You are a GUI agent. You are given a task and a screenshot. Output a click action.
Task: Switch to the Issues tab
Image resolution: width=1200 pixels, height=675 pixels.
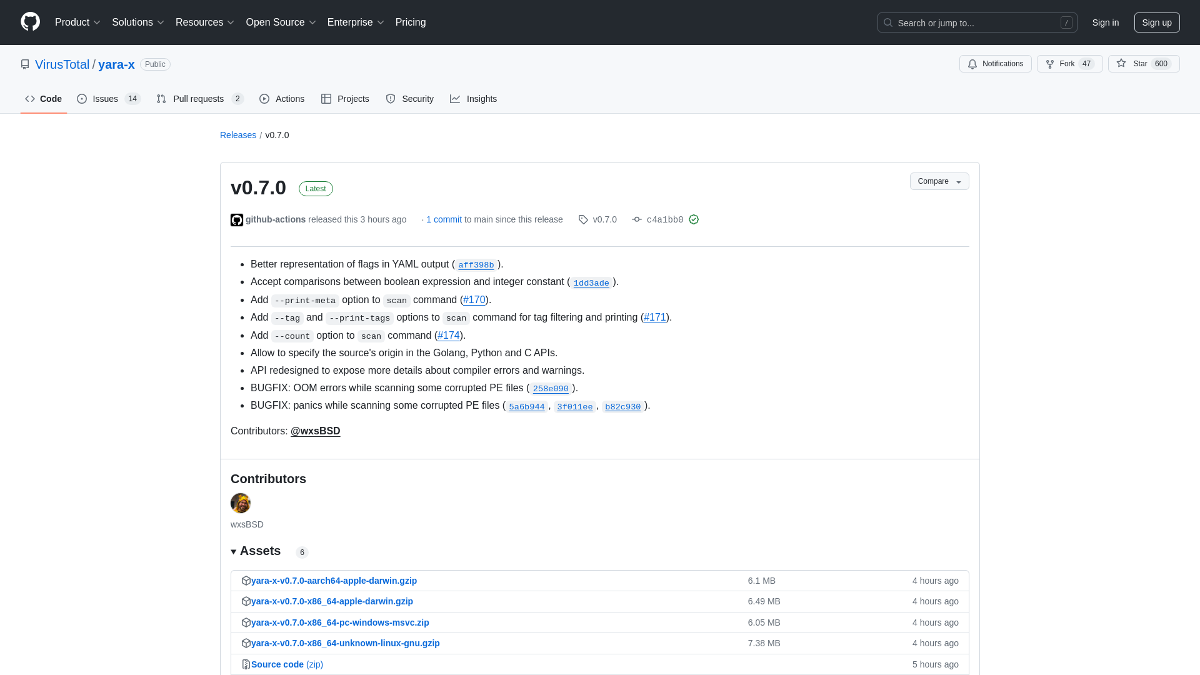[109, 99]
